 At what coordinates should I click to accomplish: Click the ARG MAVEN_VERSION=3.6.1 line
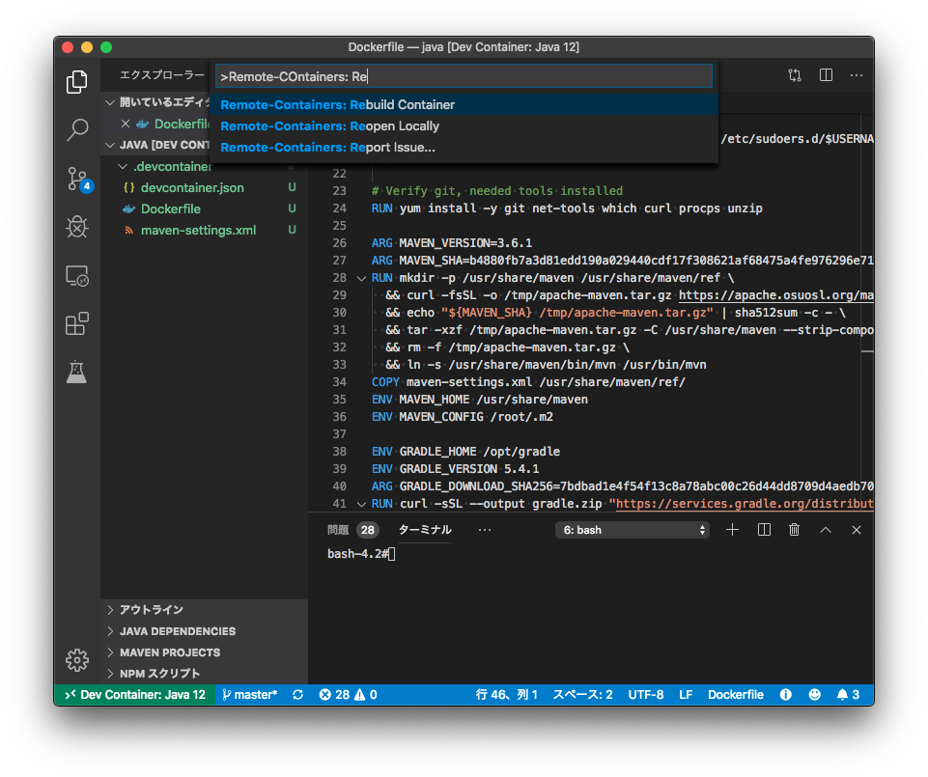[452, 243]
